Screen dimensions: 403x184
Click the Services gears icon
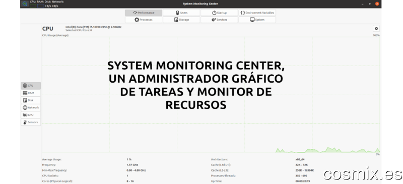point(214,20)
